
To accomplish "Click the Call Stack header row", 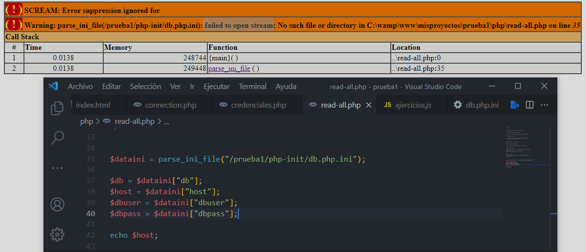I will (293, 37).
